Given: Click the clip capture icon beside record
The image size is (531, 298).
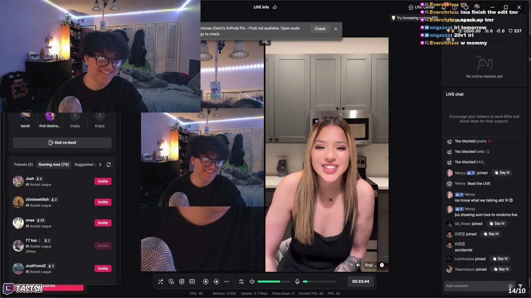Looking at the screenshot, I should [x=216, y=281].
